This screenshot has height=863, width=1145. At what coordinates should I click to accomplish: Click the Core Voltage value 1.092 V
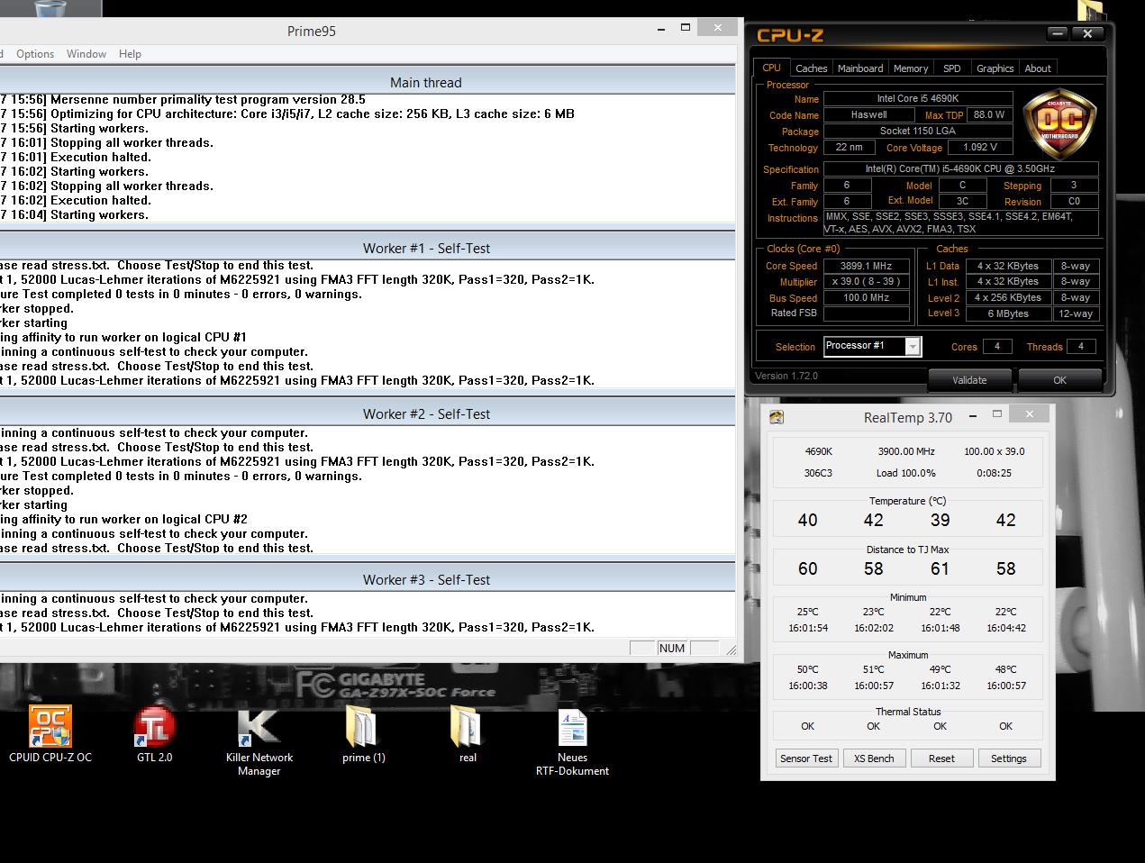[979, 148]
